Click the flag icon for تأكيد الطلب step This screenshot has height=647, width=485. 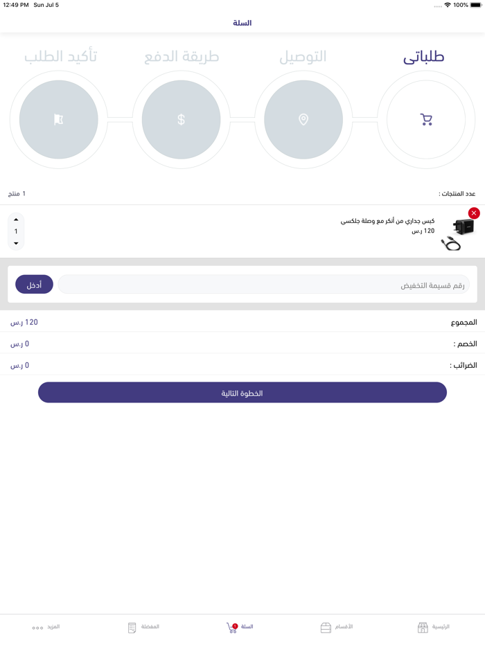pos(59,119)
